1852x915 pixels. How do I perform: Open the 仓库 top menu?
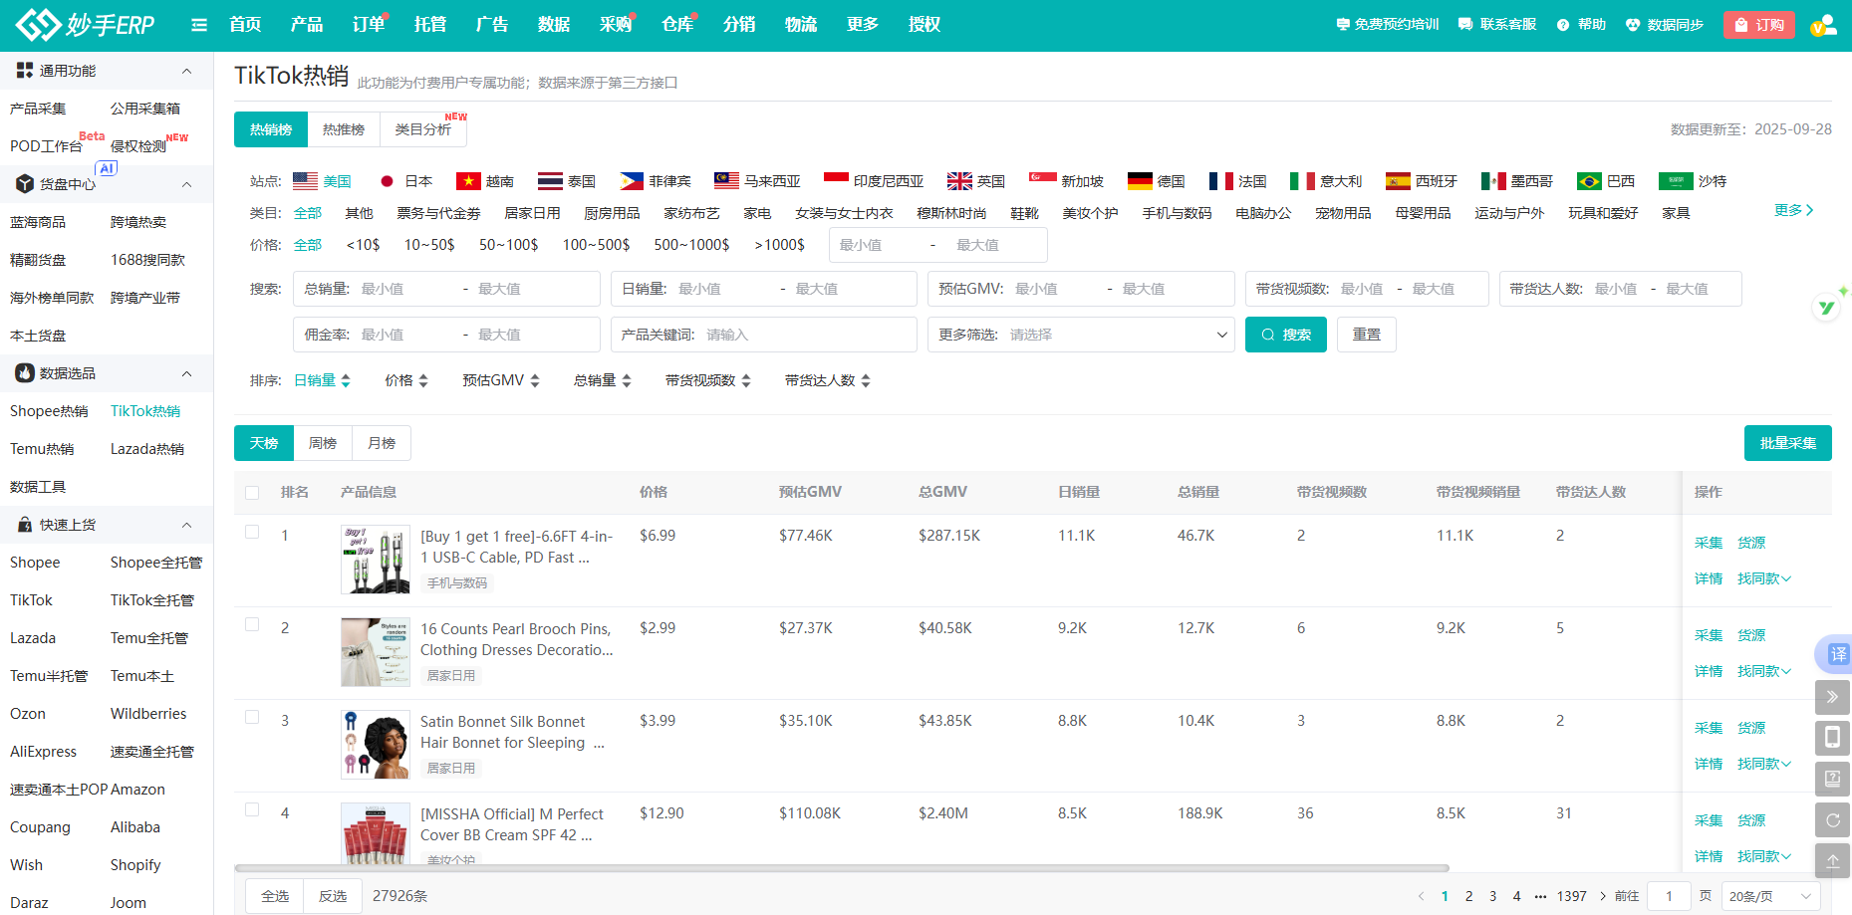tap(677, 24)
